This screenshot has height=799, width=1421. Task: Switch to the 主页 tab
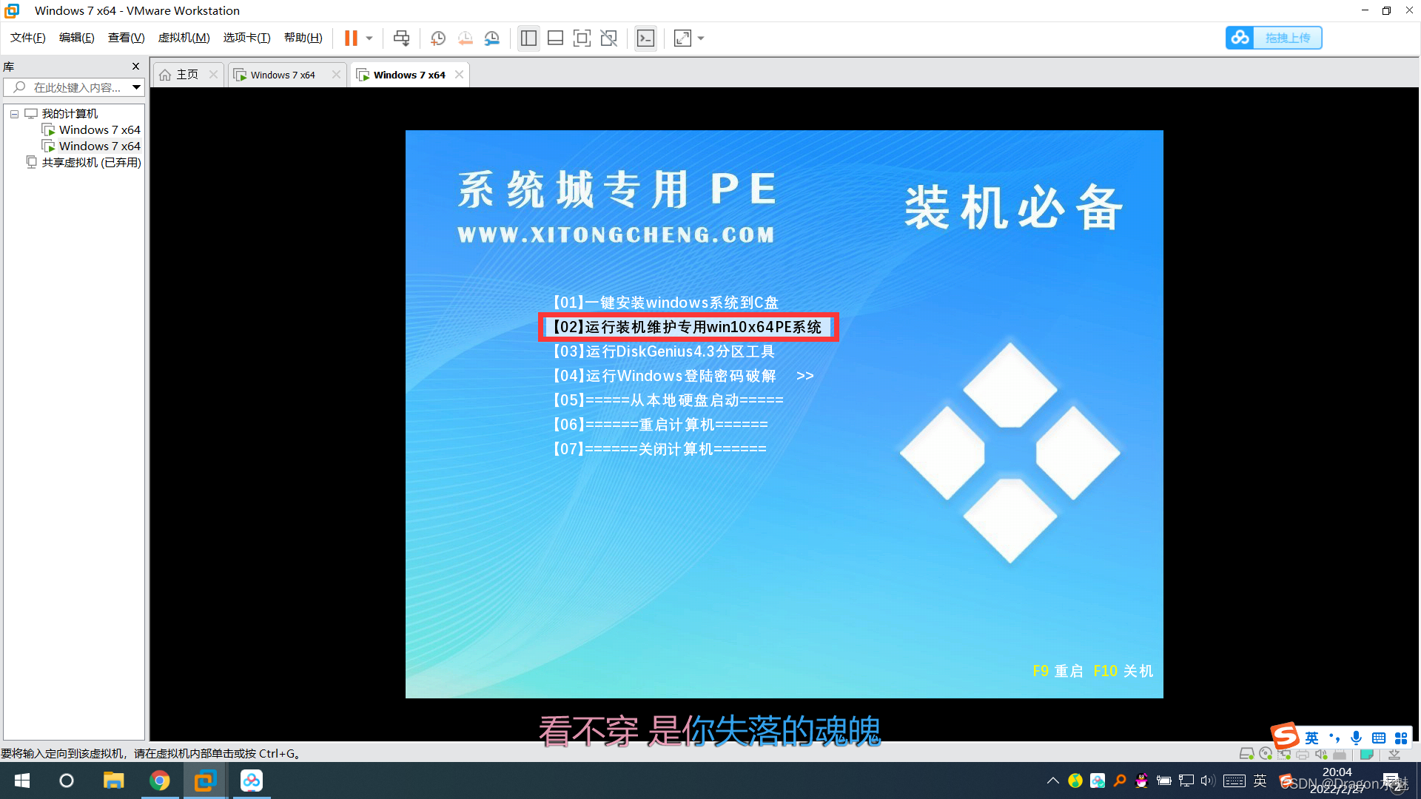[187, 75]
